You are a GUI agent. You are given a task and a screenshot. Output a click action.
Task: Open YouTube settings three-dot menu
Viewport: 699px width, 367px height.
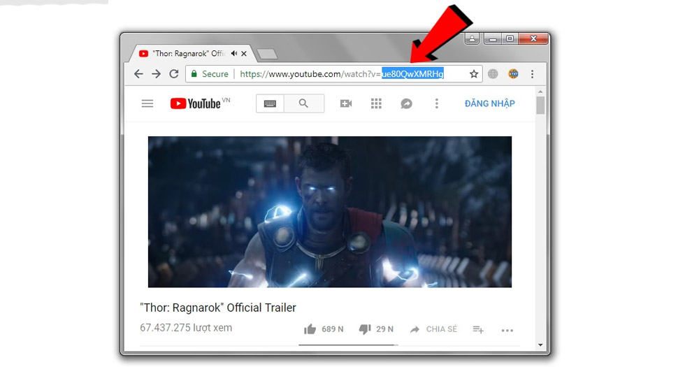point(437,103)
